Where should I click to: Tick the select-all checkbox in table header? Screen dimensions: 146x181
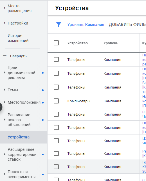tap(56, 43)
